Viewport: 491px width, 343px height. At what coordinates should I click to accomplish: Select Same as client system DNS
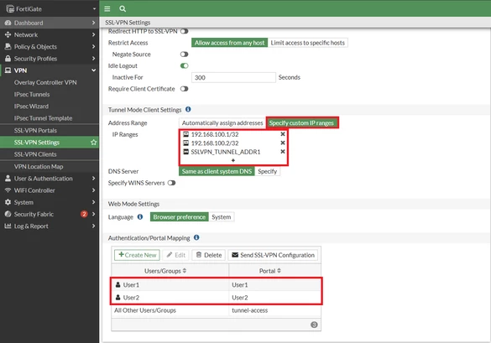click(x=217, y=171)
